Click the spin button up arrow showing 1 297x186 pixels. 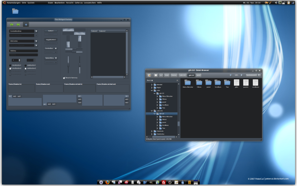[x=20, y=60]
